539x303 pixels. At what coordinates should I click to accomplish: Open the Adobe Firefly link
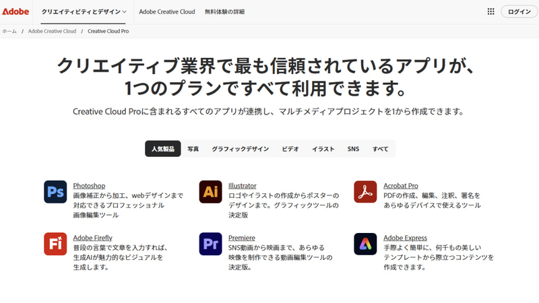point(93,238)
